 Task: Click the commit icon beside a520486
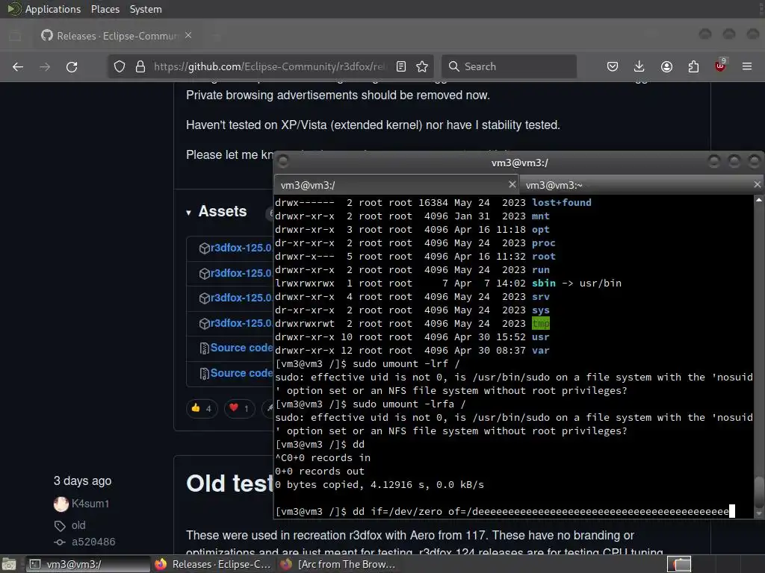[60, 542]
